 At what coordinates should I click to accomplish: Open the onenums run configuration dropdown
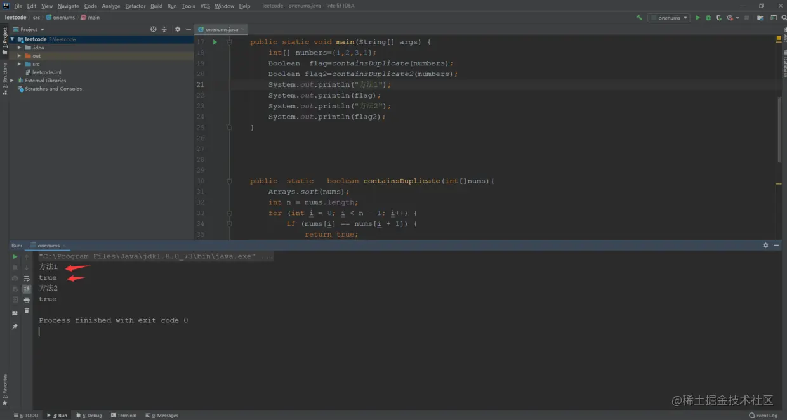coord(669,18)
